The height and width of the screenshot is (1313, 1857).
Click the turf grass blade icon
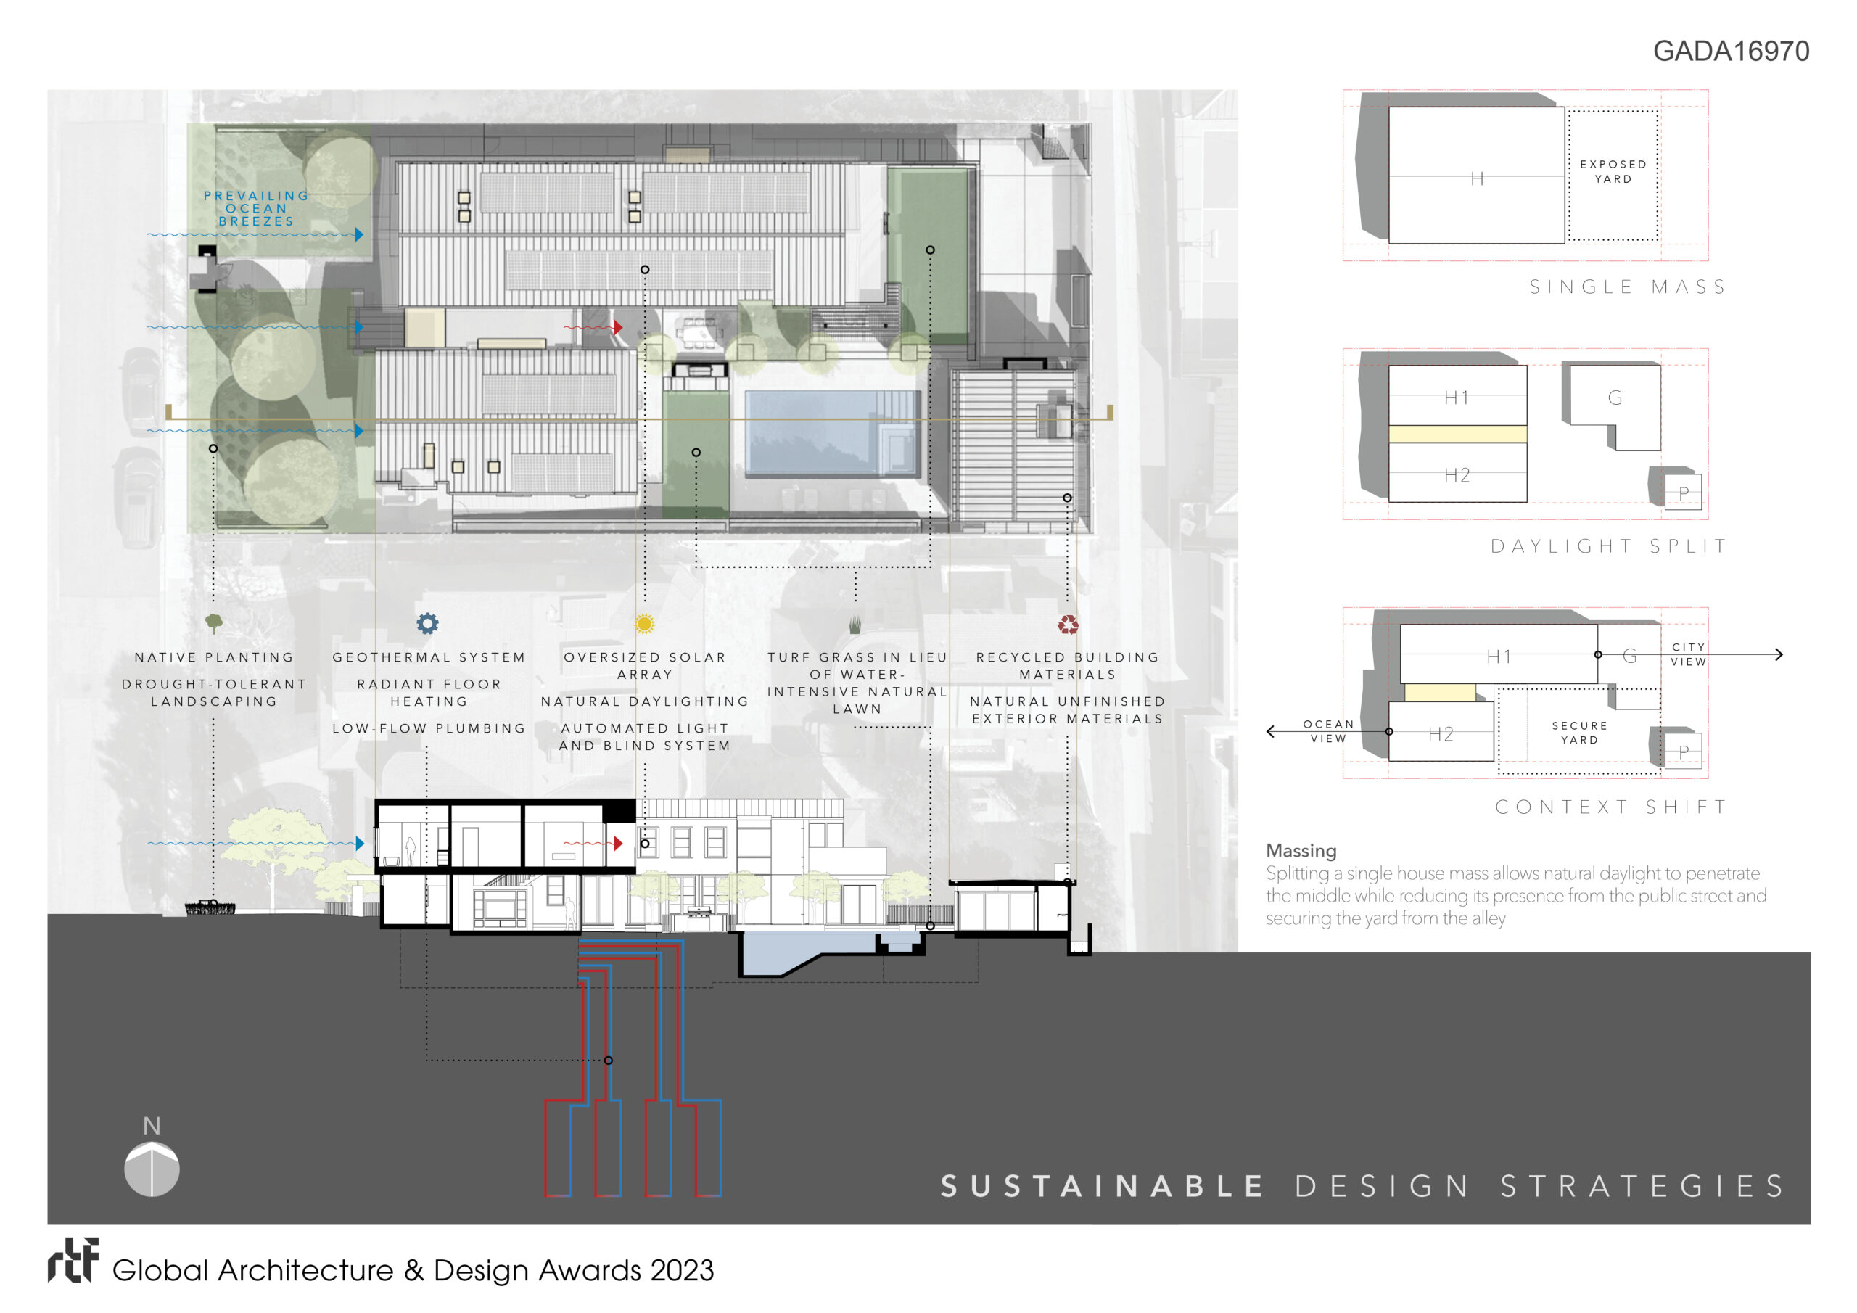(855, 624)
